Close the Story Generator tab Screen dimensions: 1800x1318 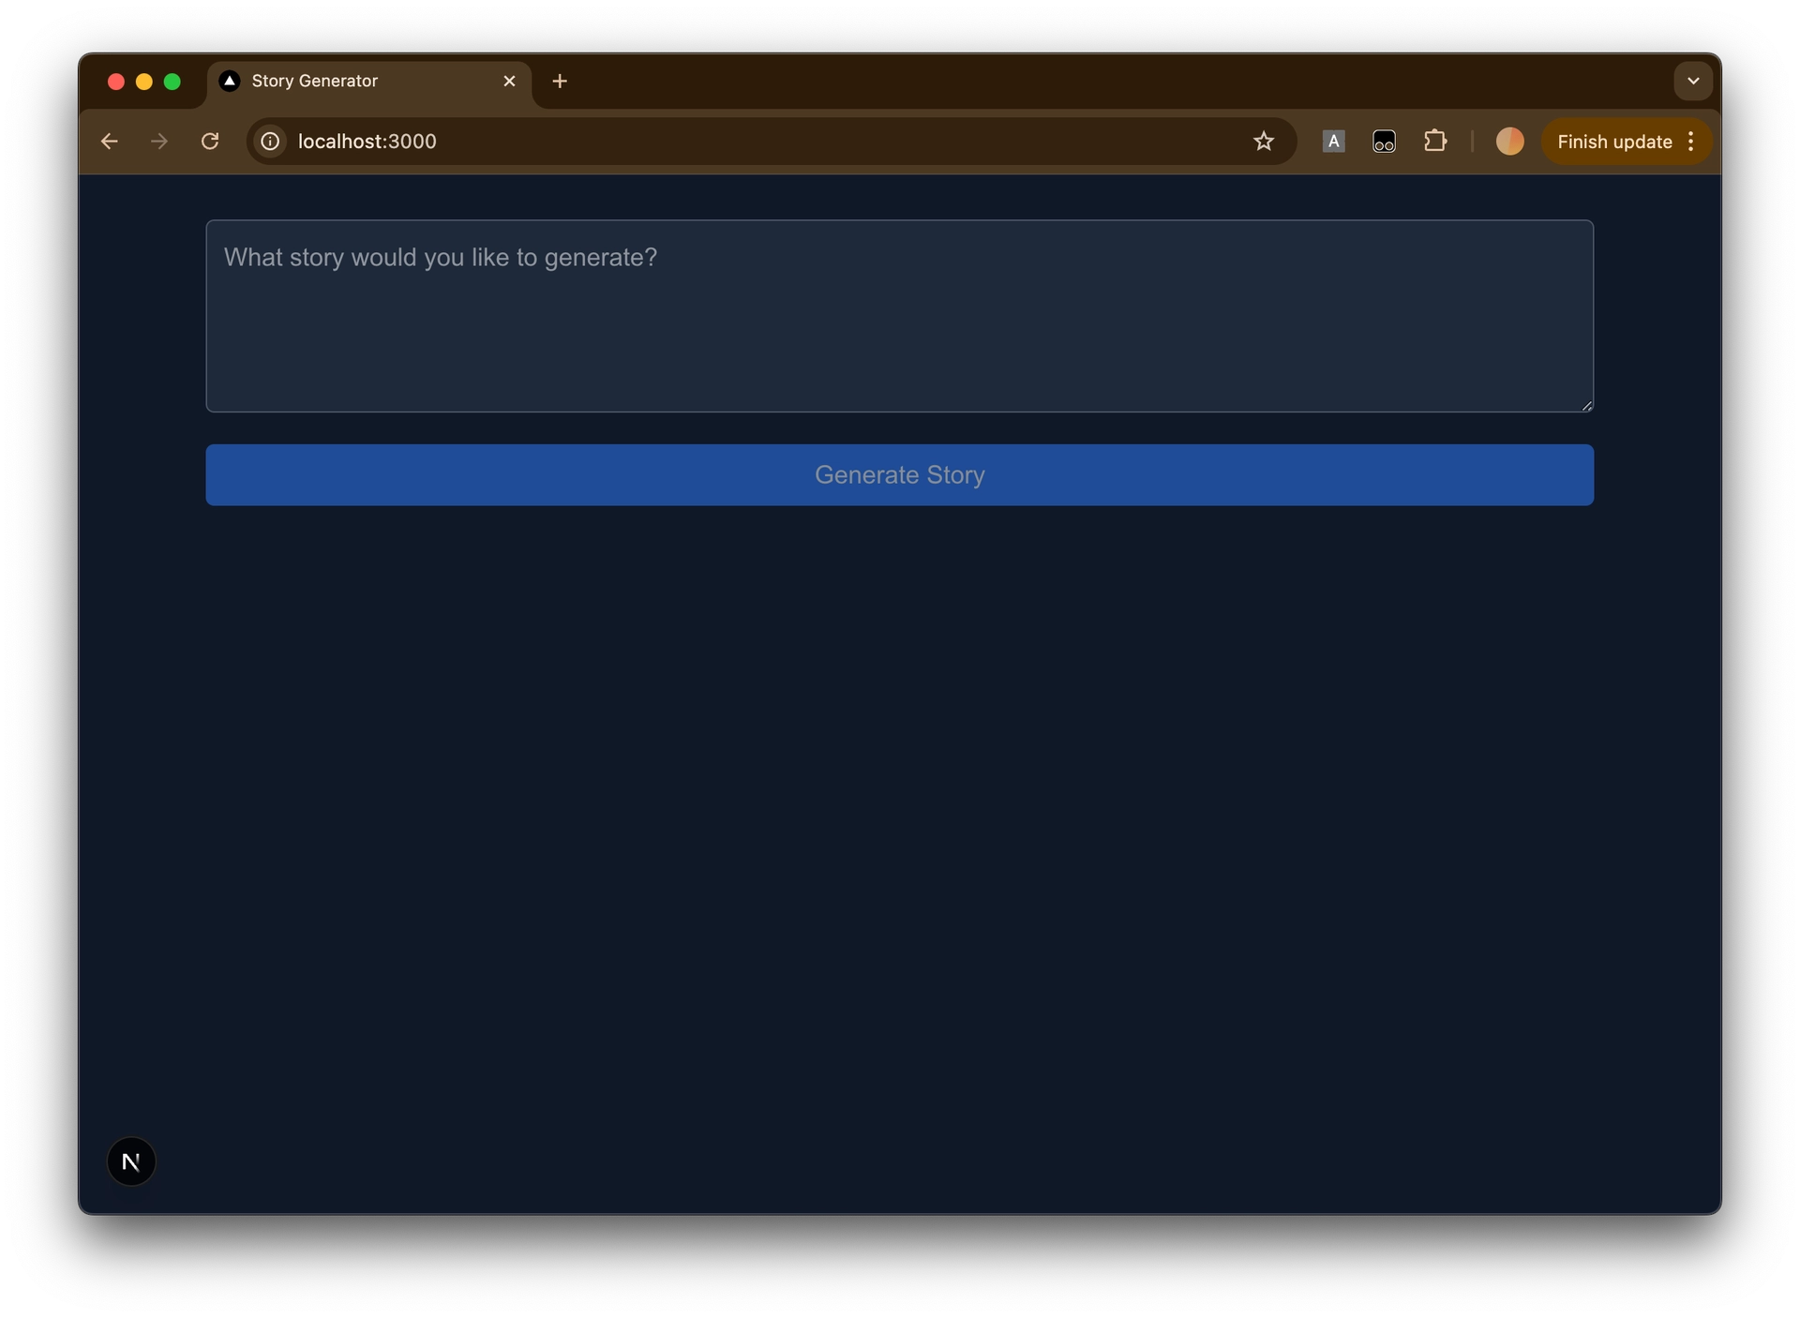tap(509, 82)
